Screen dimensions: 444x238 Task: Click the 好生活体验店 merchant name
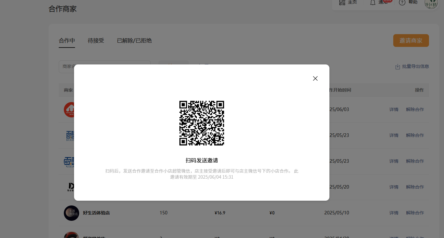[96, 213]
